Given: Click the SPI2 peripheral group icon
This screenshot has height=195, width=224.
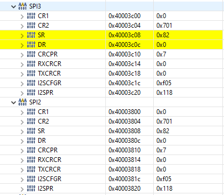Looking at the screenshot, I should click(x=22, y=102).
